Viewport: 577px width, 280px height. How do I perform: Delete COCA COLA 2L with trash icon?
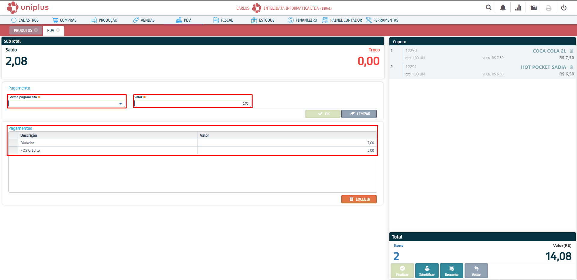[x=571, y=51]
